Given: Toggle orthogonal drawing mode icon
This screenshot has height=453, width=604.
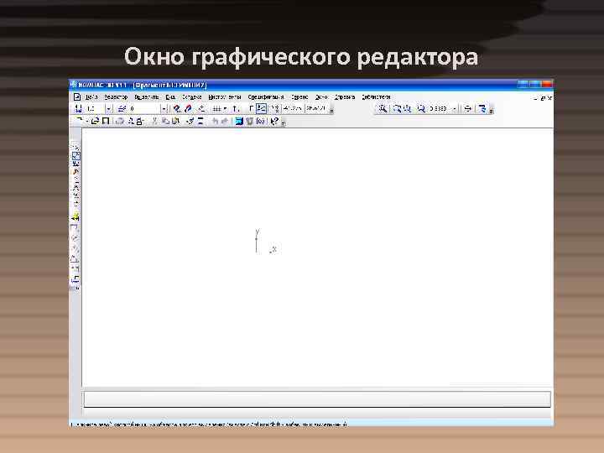Looking at the screenshot, I should (x=251, y=109).
